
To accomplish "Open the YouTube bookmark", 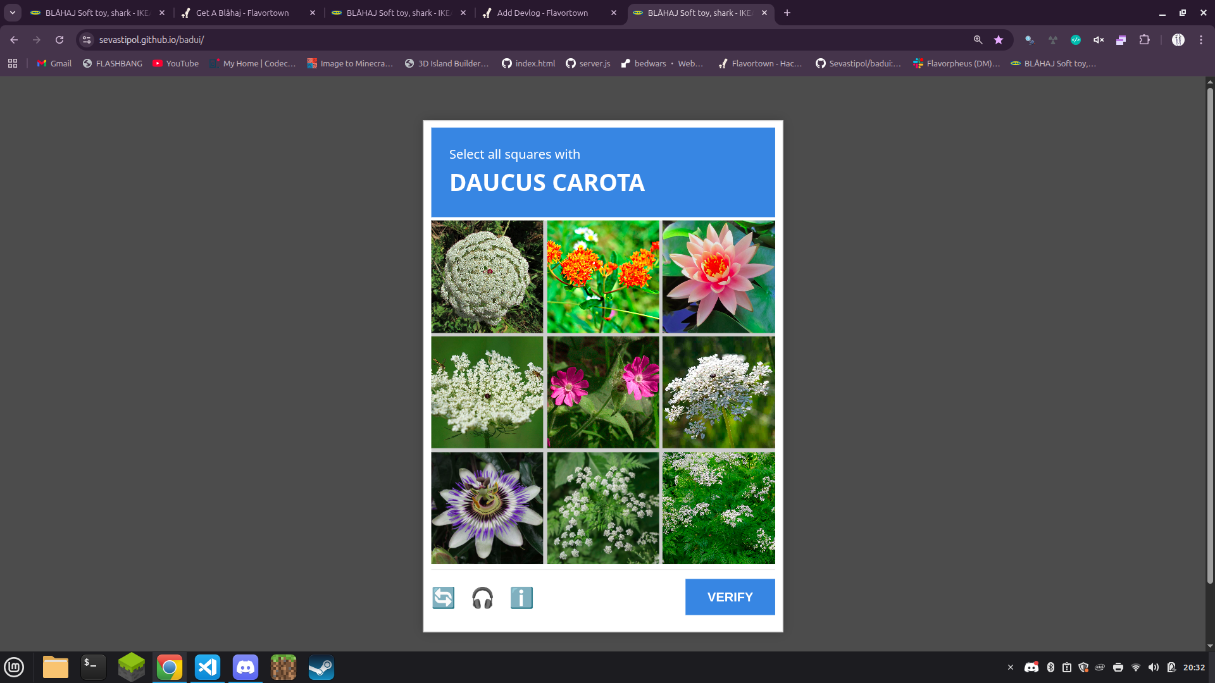I will [x=175, y=63].
